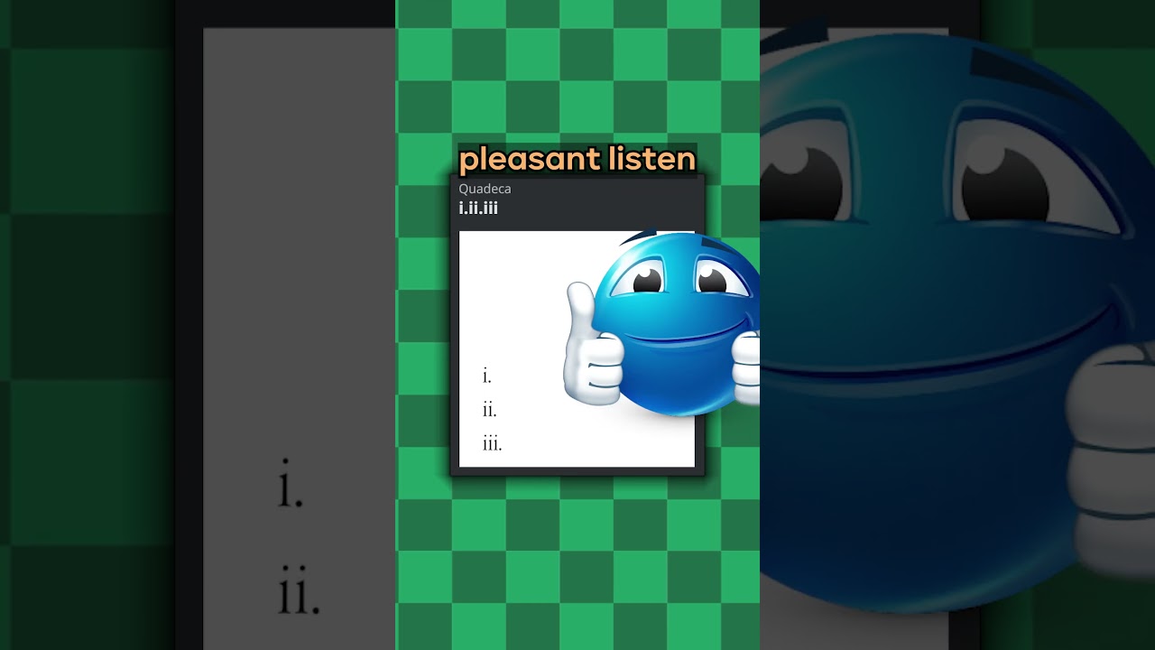Click the 'iii.' line on album cover
The image size is (1155, 650).
[493, 443]
